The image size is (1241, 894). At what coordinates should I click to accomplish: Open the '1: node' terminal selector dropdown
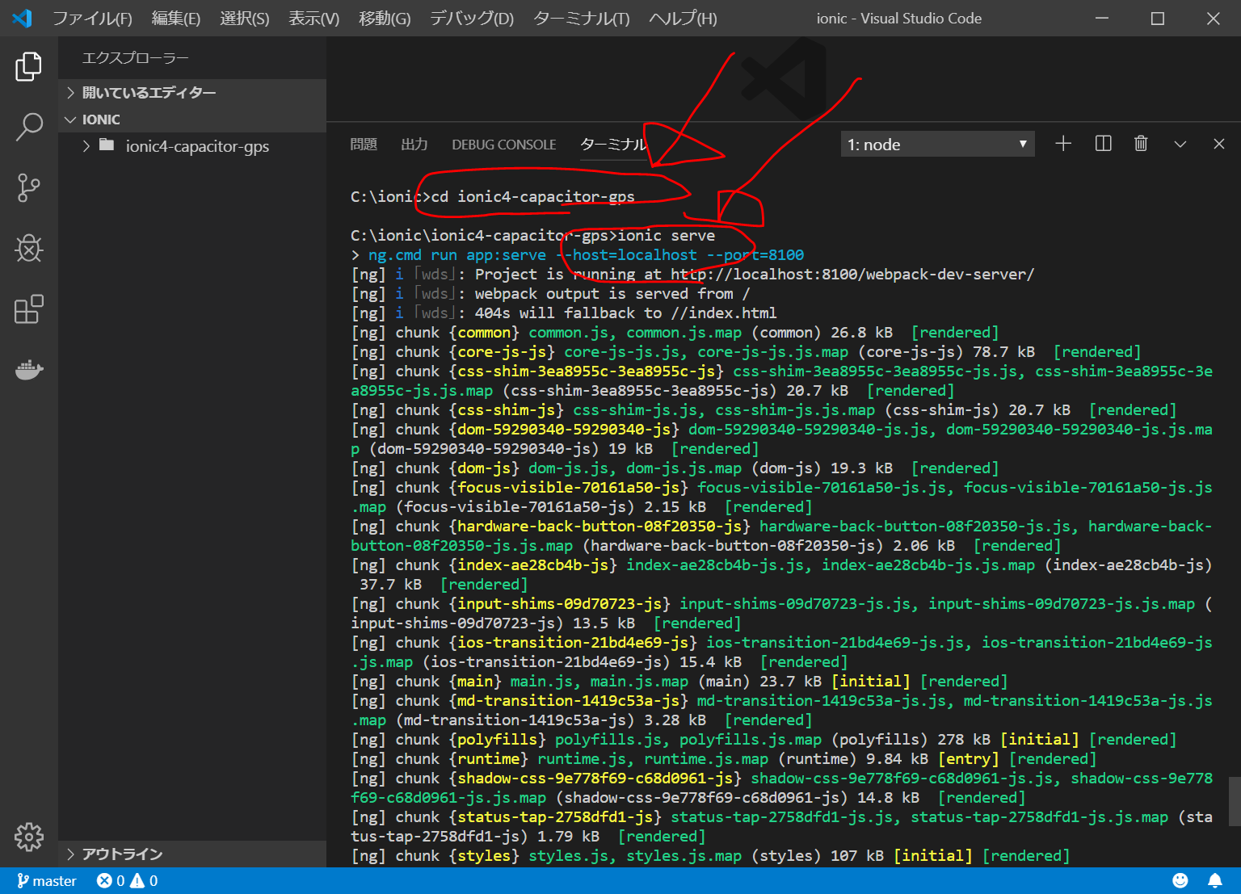pyautogui.click(x=937, y=145)
